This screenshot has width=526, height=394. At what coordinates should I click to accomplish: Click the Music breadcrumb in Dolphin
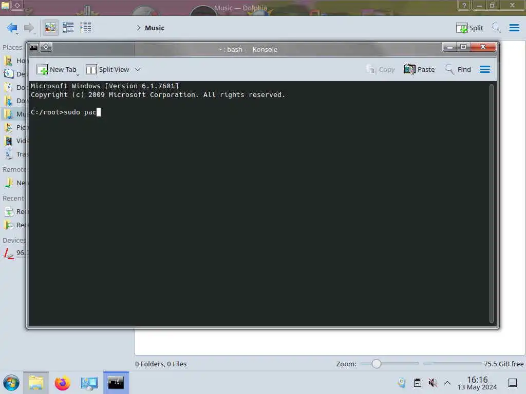[x=154, y=28]
